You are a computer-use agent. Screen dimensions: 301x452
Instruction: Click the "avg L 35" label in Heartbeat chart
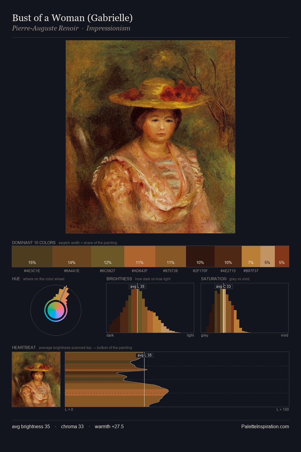(144, 355)
